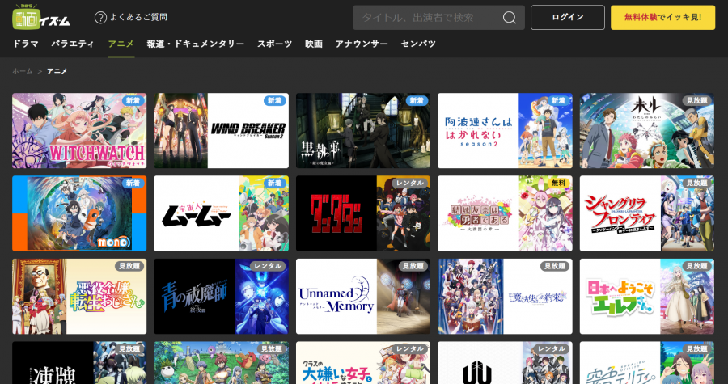This screenshot has height=384, width=728.
Task: Focus the title and cast search field
Action: tap(438, 18)
